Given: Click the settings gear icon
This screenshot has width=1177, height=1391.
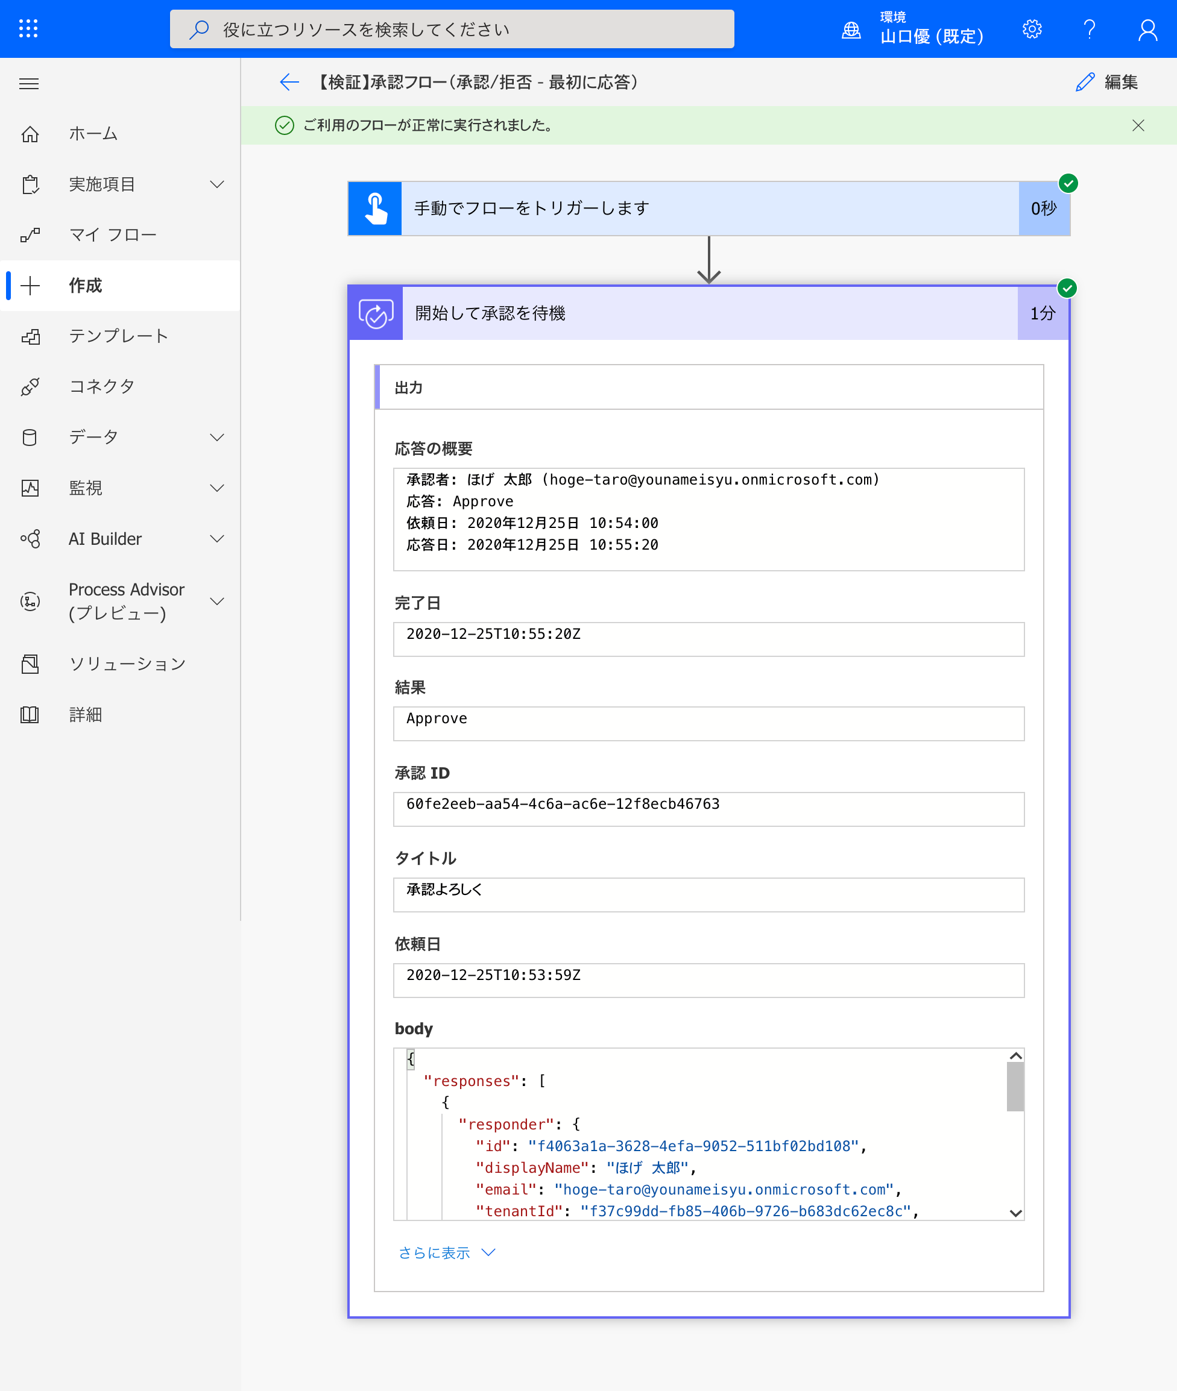Looking at the screenshot, I should pyautogui.click(x=1032, y=29).
